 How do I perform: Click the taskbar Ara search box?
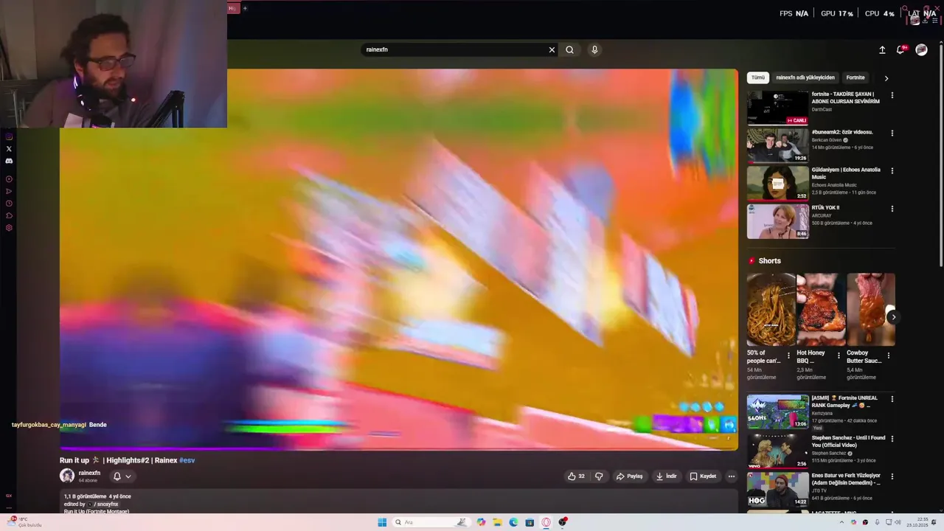(431, 522)
